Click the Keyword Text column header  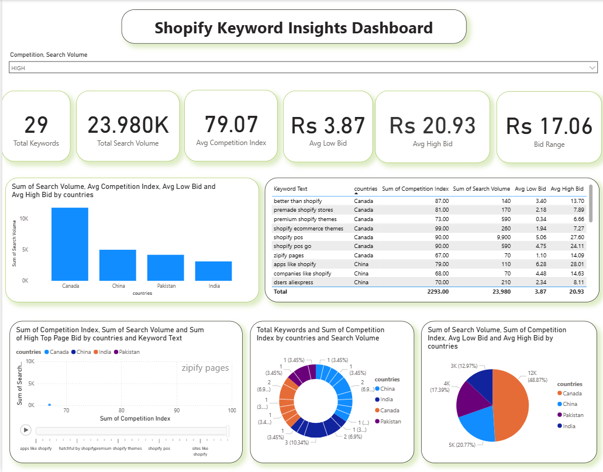[x=290, y=189]
